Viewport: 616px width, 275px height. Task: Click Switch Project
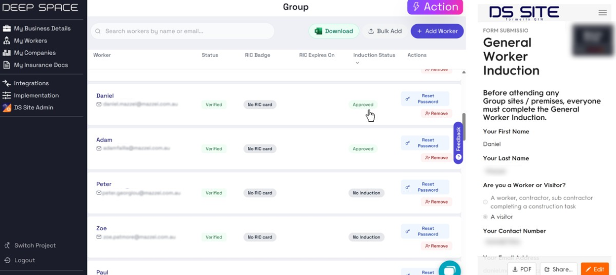coord(35,245)
